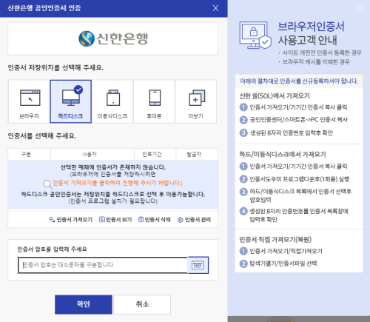
Task: Click the 선택한 매체에 인증서가 존재하지 않습니다 message
Action: tap(113, 167)
